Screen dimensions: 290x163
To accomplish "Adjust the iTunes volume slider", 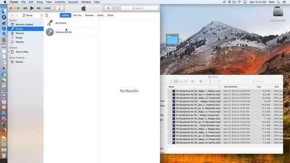I will tap(49, 8).
